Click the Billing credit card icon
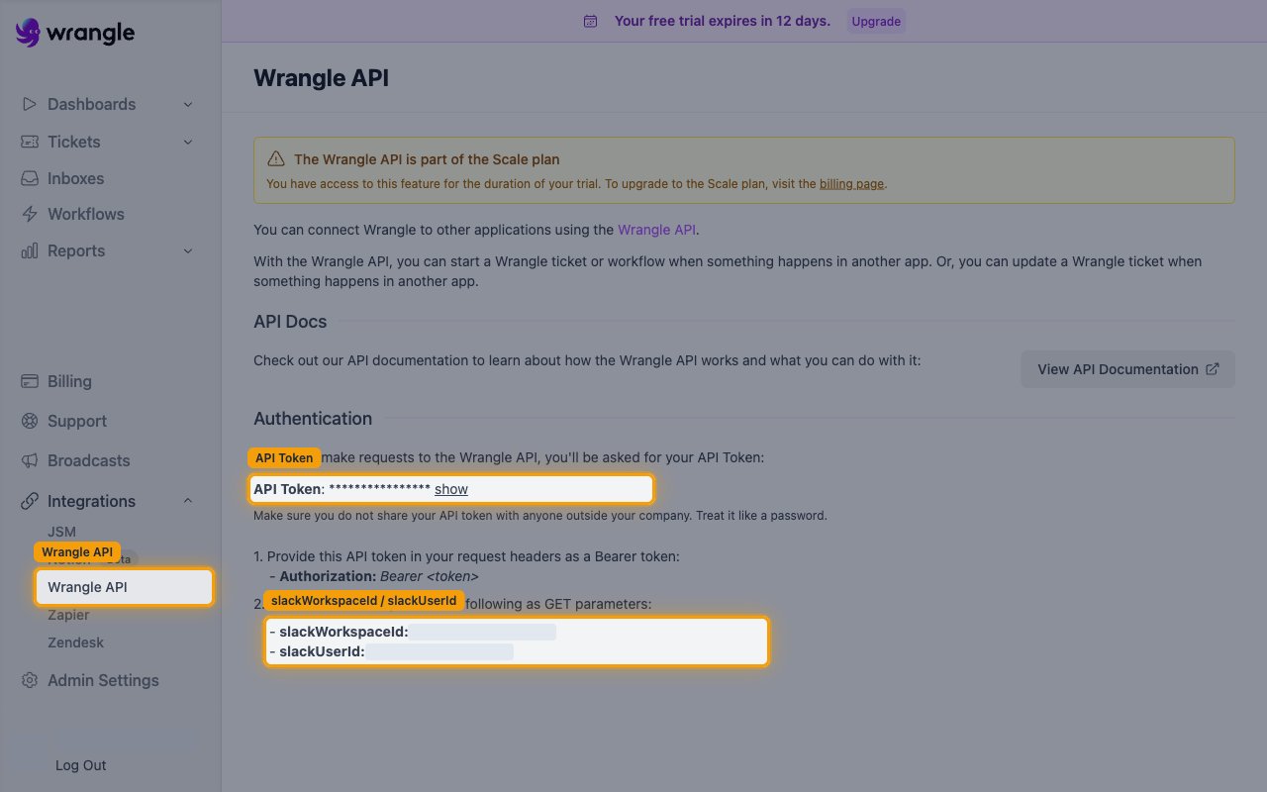 coord(30,381)
